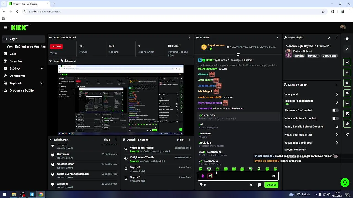The image size is (353, 198).
Task: Open the hamburger menu beside KICK logo
Action: (6, 28)
